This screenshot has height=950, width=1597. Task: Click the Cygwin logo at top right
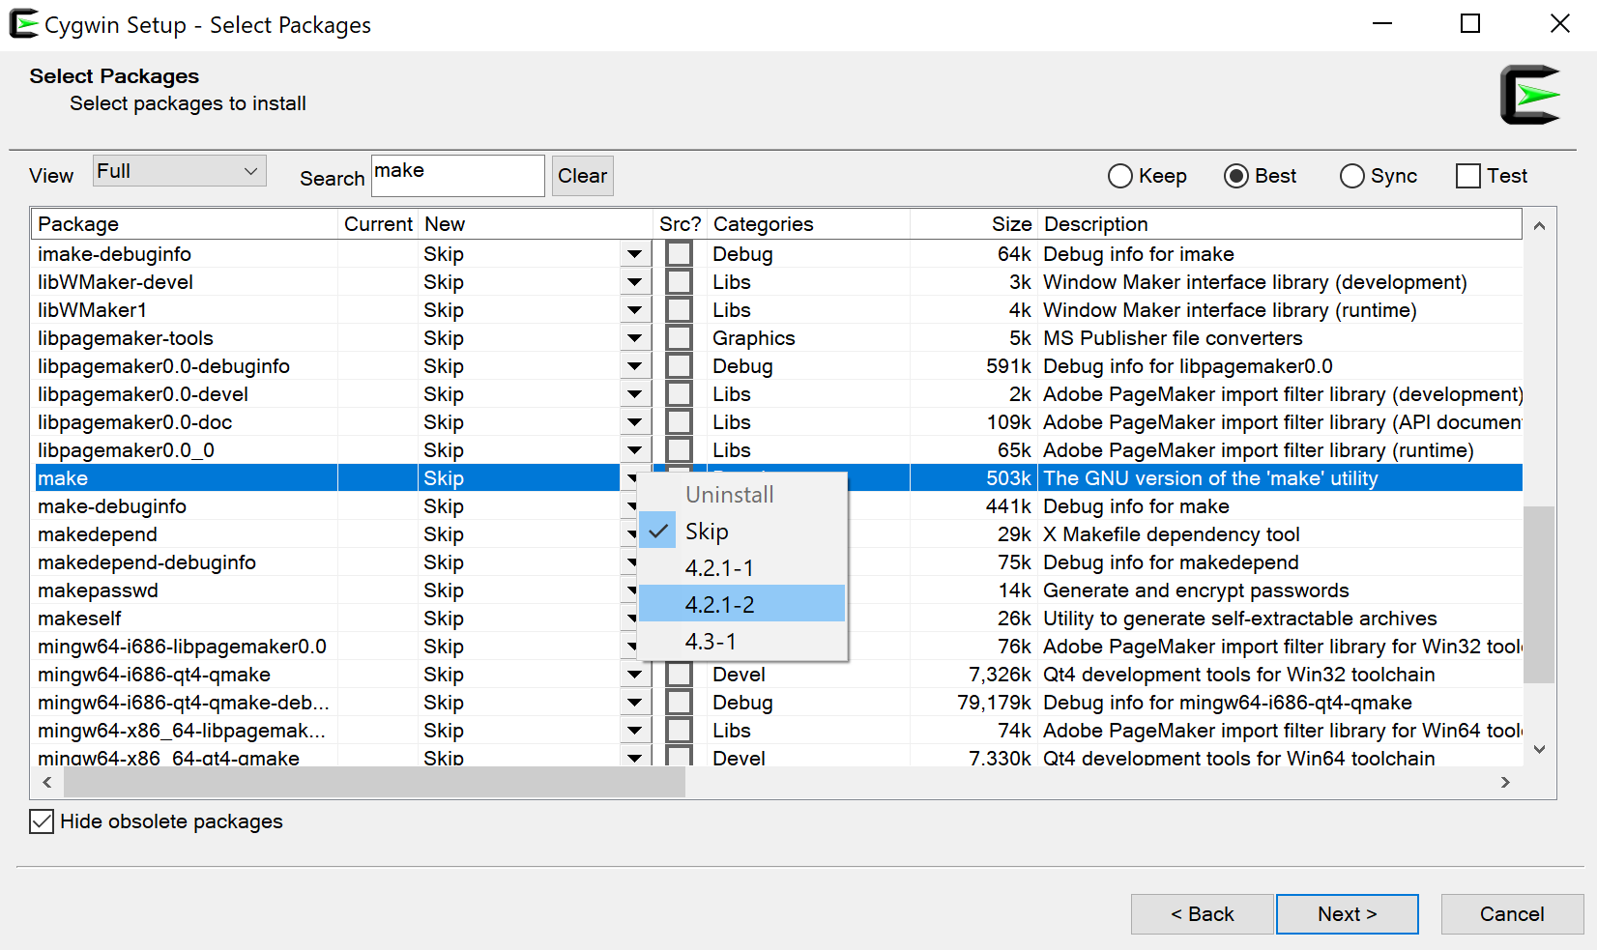1530,96
